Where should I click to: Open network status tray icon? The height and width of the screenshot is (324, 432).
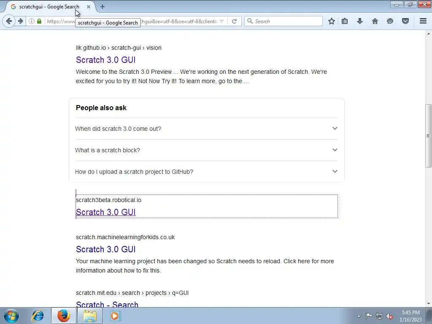point(379,316)
